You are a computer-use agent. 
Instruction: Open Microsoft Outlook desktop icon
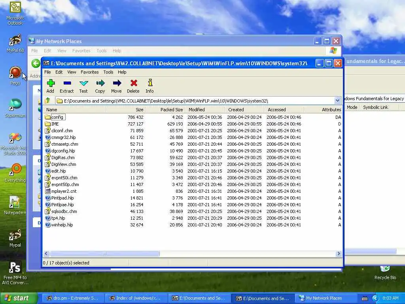click(15, 13)
